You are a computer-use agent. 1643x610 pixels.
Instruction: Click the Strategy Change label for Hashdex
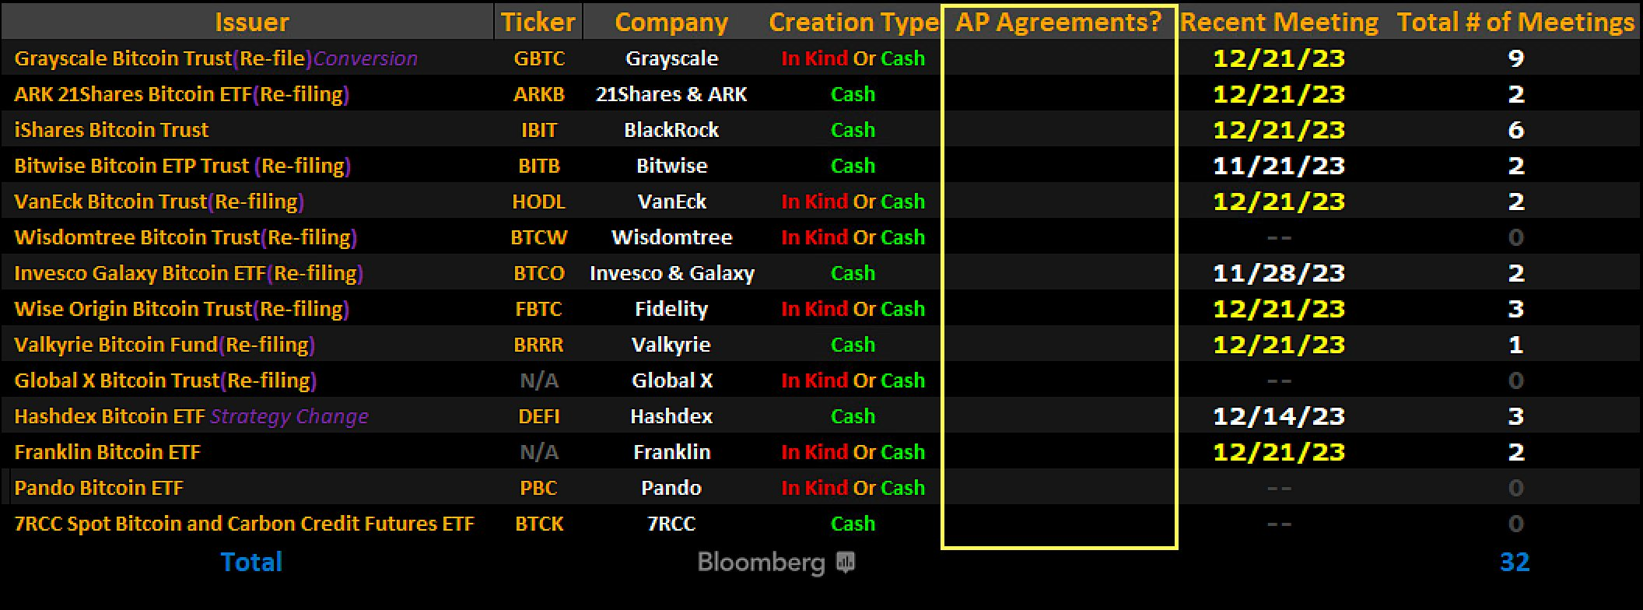tap(289, 416)
